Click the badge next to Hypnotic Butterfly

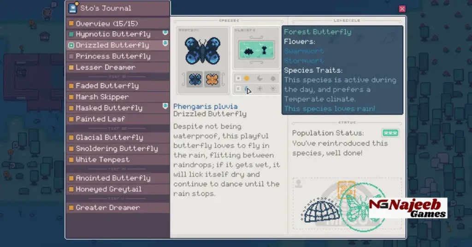click(x=165, y=34)
